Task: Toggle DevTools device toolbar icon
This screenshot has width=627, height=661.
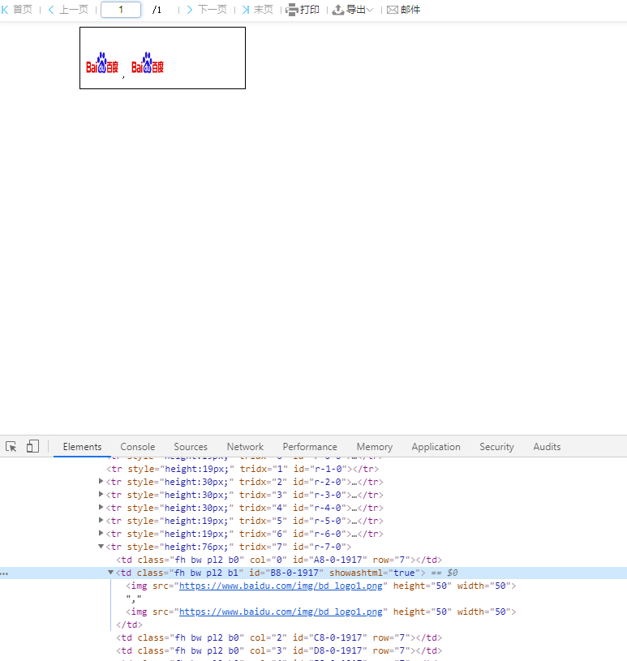Action: 32,446
